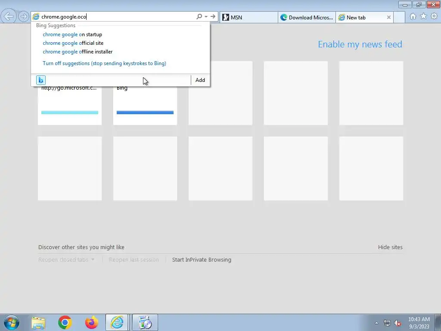Choose suggestion 'chrome google offline installer'
Viewport: 441px width, 331px height.
78,52
